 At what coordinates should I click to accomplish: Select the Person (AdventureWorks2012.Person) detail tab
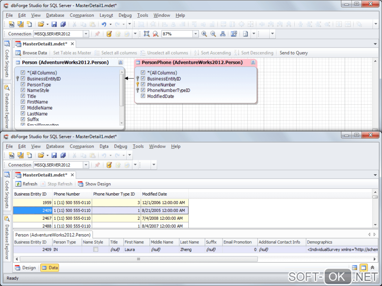[x=53, y=235]
